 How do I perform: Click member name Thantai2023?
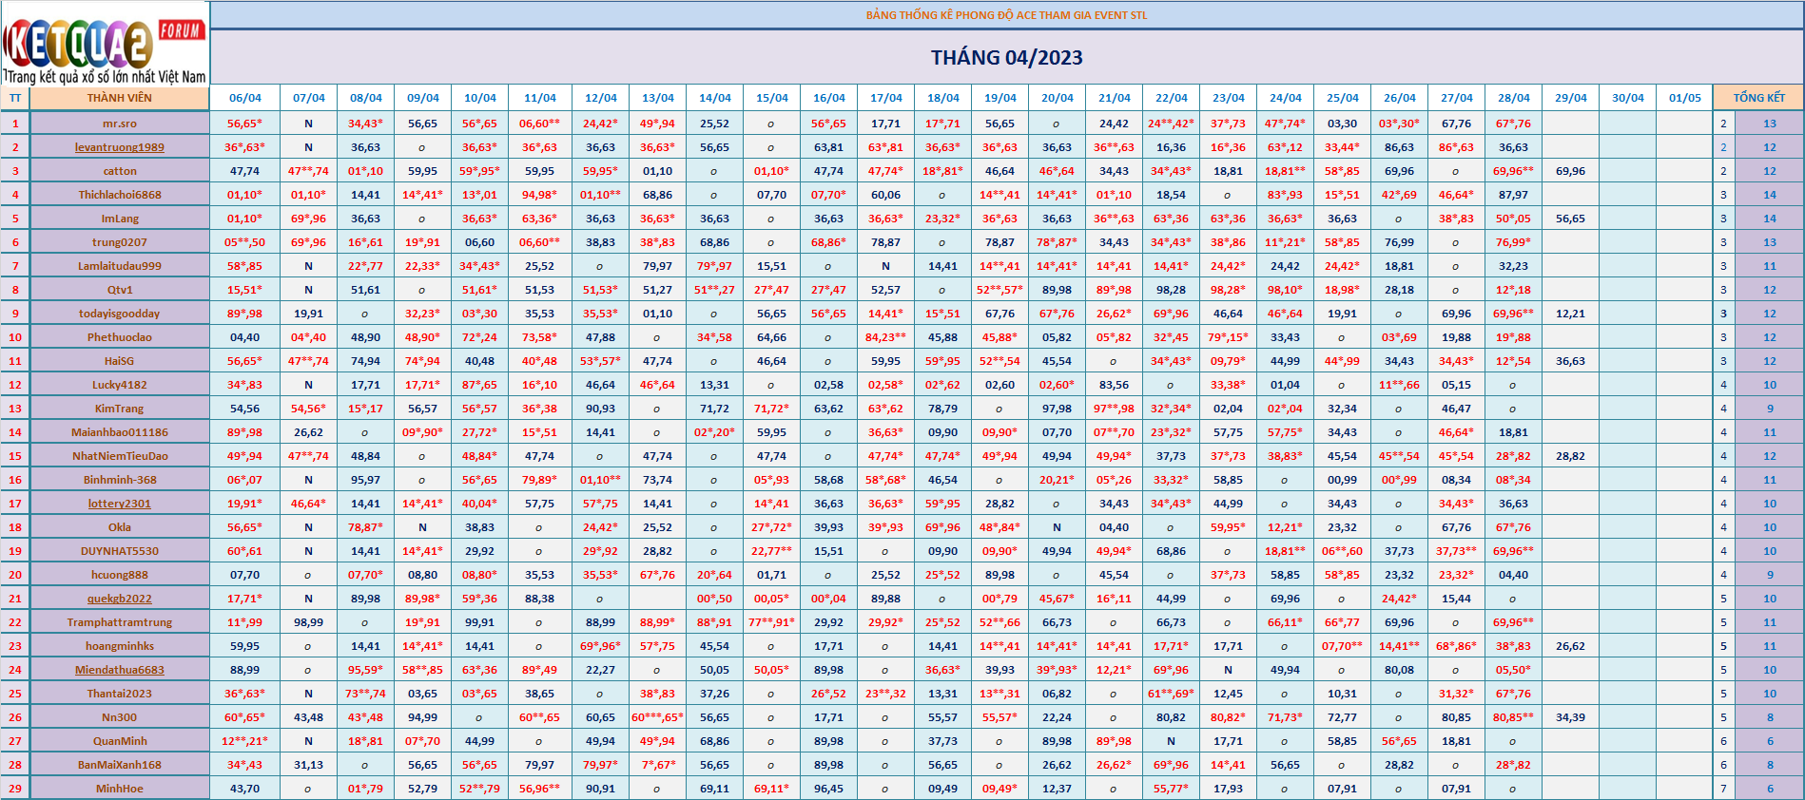120,694
